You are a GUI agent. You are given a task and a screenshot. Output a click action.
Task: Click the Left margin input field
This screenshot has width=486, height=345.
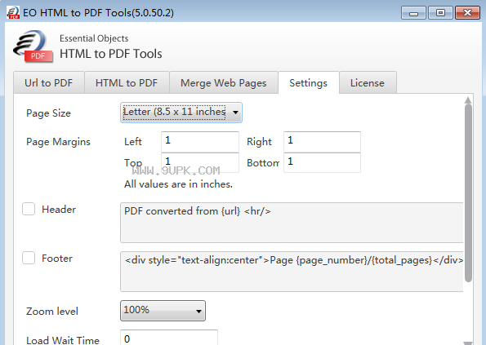(200, 141)
